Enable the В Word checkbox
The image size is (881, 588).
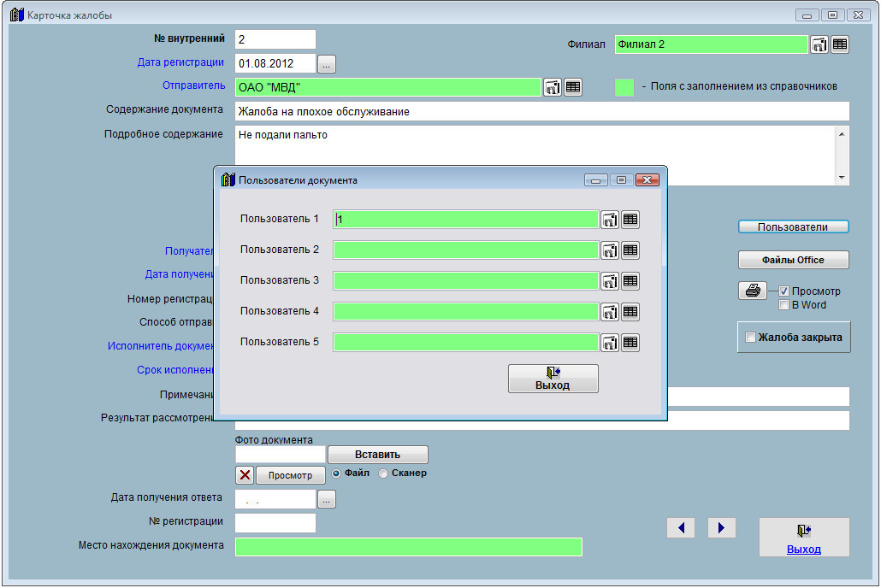[x=783, y=305]
